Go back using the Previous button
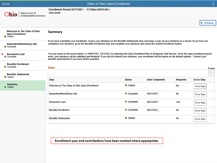Viewport: 217px width, 163px height. pos(208,23)
